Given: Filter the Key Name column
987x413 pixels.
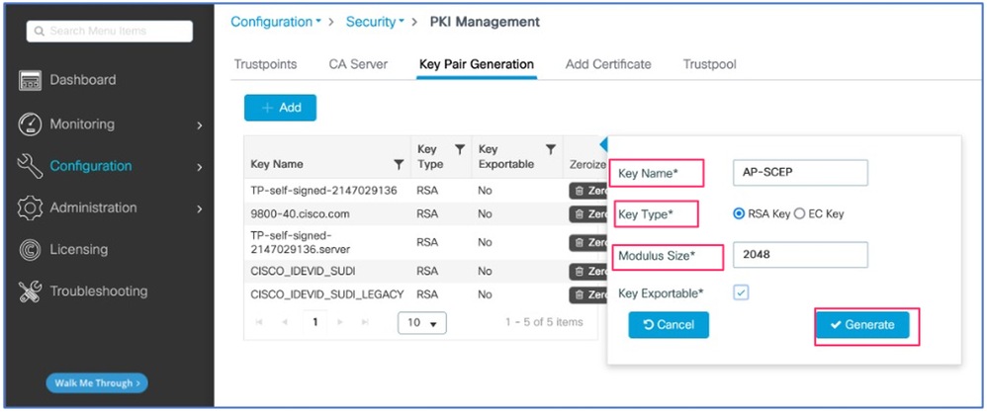Looking at the screenshot, I should pos(399,164).
